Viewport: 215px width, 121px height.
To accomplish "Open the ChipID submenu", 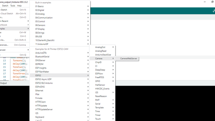I will coord(102,62).
